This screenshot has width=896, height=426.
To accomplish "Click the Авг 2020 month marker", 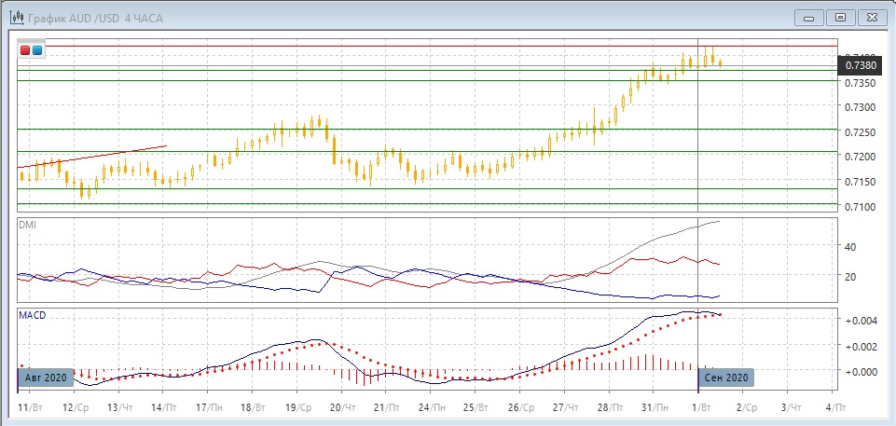I will point(44,378).
